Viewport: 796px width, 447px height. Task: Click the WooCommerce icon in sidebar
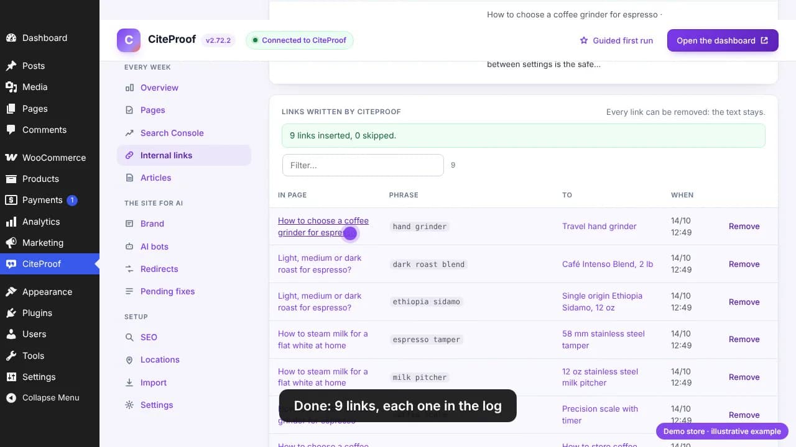(x=11, y=158)
